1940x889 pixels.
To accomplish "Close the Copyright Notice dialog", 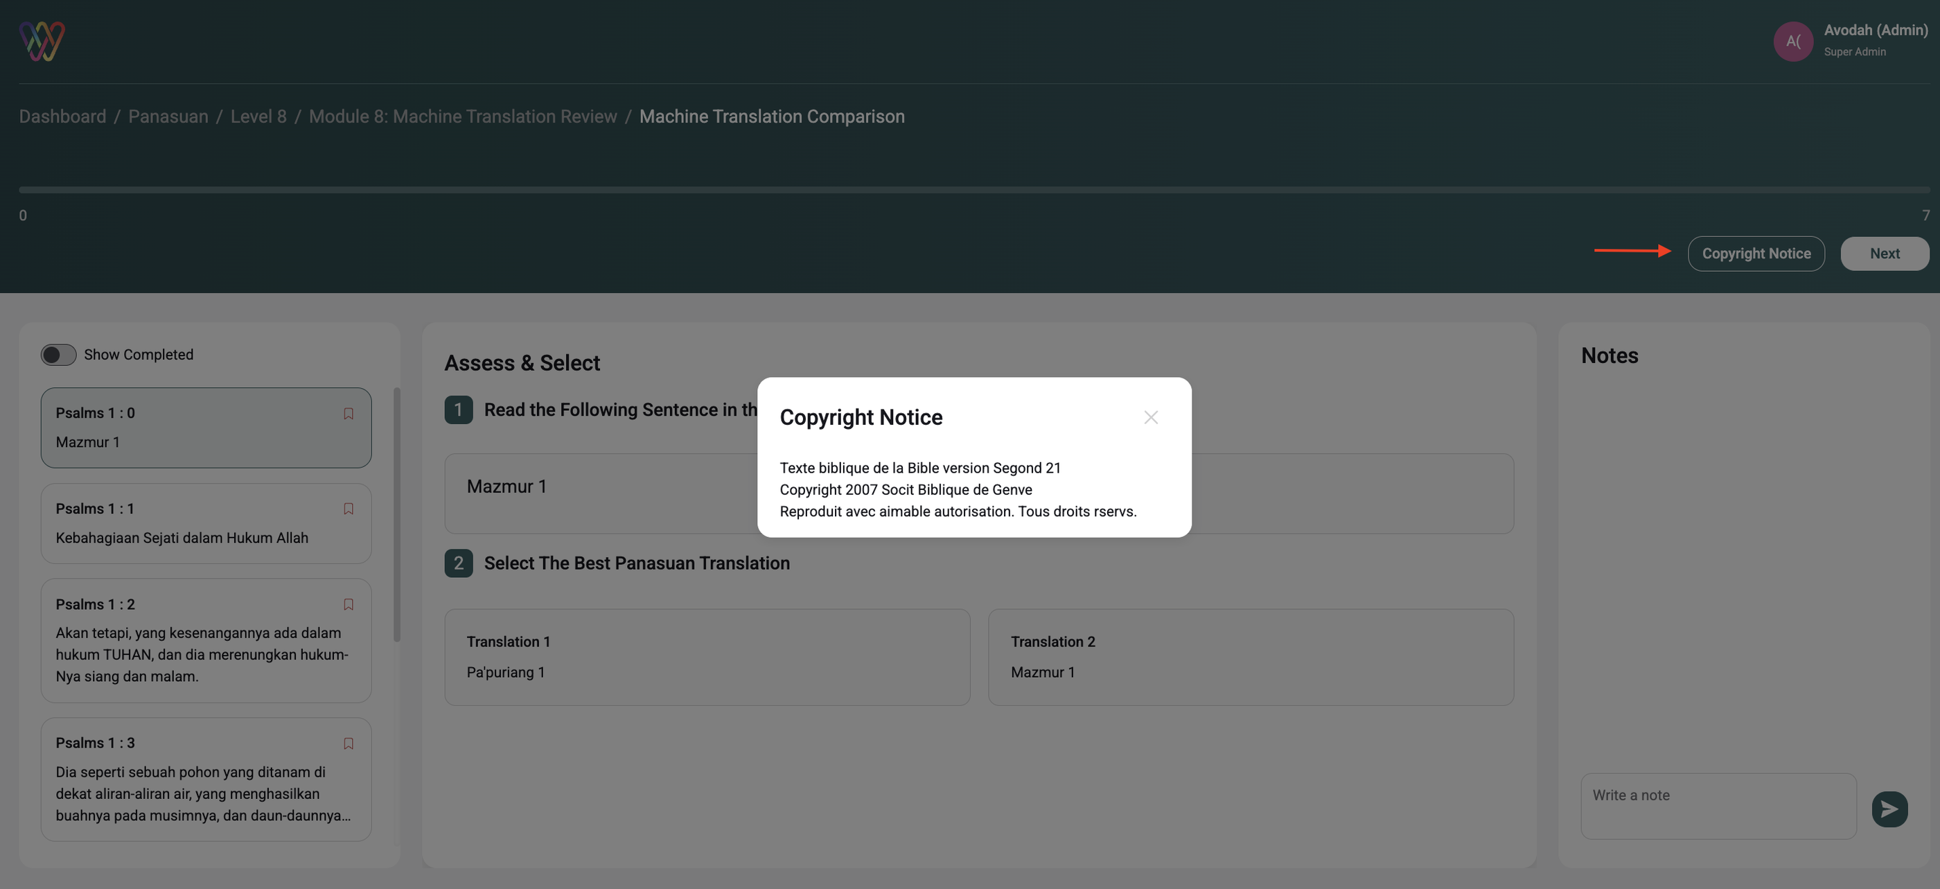I will (1150, 417).
